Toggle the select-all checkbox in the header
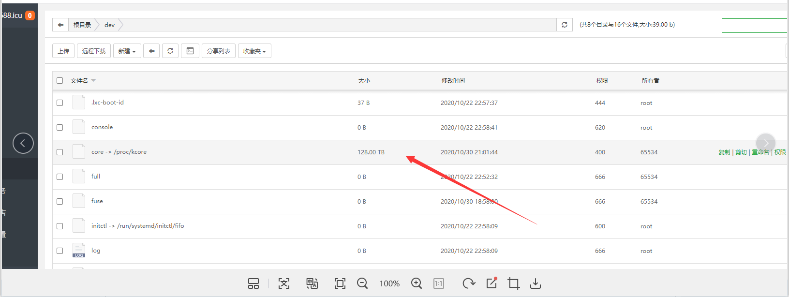The height and width of the screenshot is (297, 789). coord(60,81)
